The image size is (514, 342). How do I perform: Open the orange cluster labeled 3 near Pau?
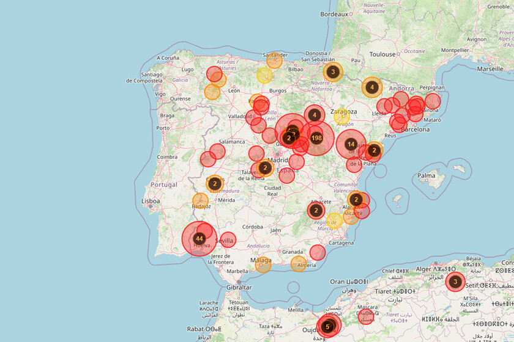333,71
